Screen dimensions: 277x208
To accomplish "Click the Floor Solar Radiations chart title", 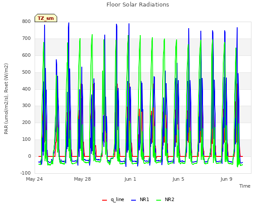I will (138, 5).
